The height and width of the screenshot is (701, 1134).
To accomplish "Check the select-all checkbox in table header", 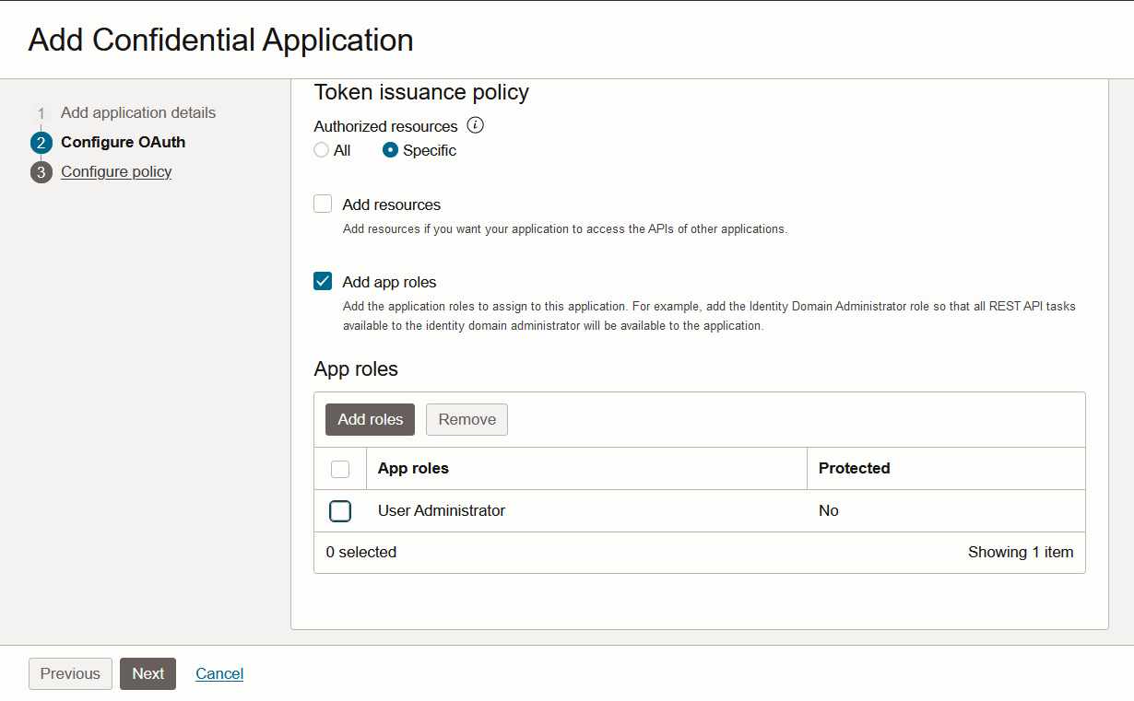I will pyautogui.click(x=340, y=469).
